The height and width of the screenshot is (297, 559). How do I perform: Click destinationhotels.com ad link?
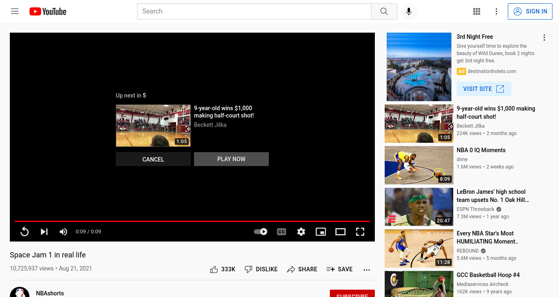[x=492, y=71]
